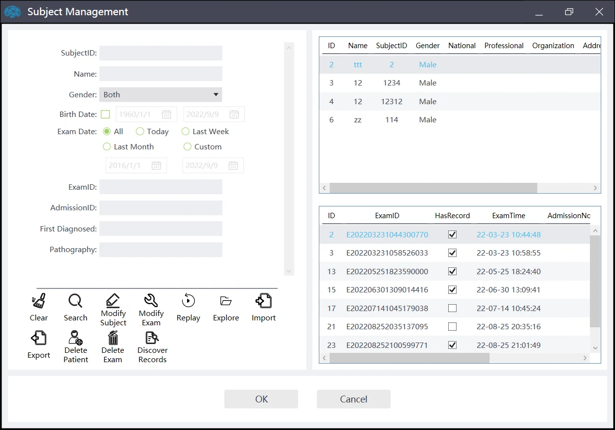Click the Clear broom icon
Viewport: 615px width, 430px height.
38,301
